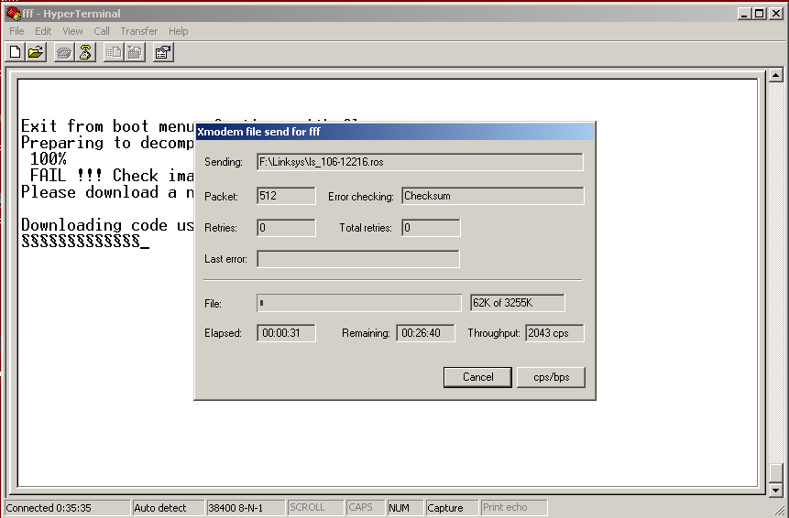The height and width of the screenshot is (518, 789).
Task: Click the scroll up arrow in terminal
Action: coord(775,75)
